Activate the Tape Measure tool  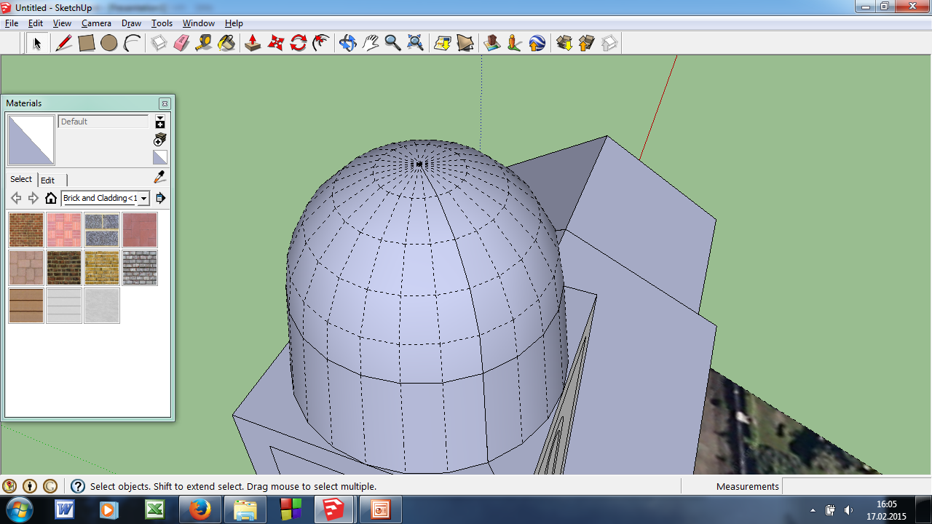click(204, 44)
